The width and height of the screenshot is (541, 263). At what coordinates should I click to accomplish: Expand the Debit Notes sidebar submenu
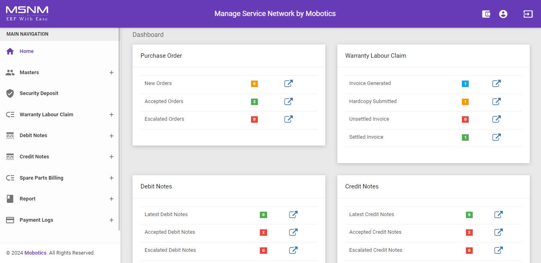click(111, 136)
